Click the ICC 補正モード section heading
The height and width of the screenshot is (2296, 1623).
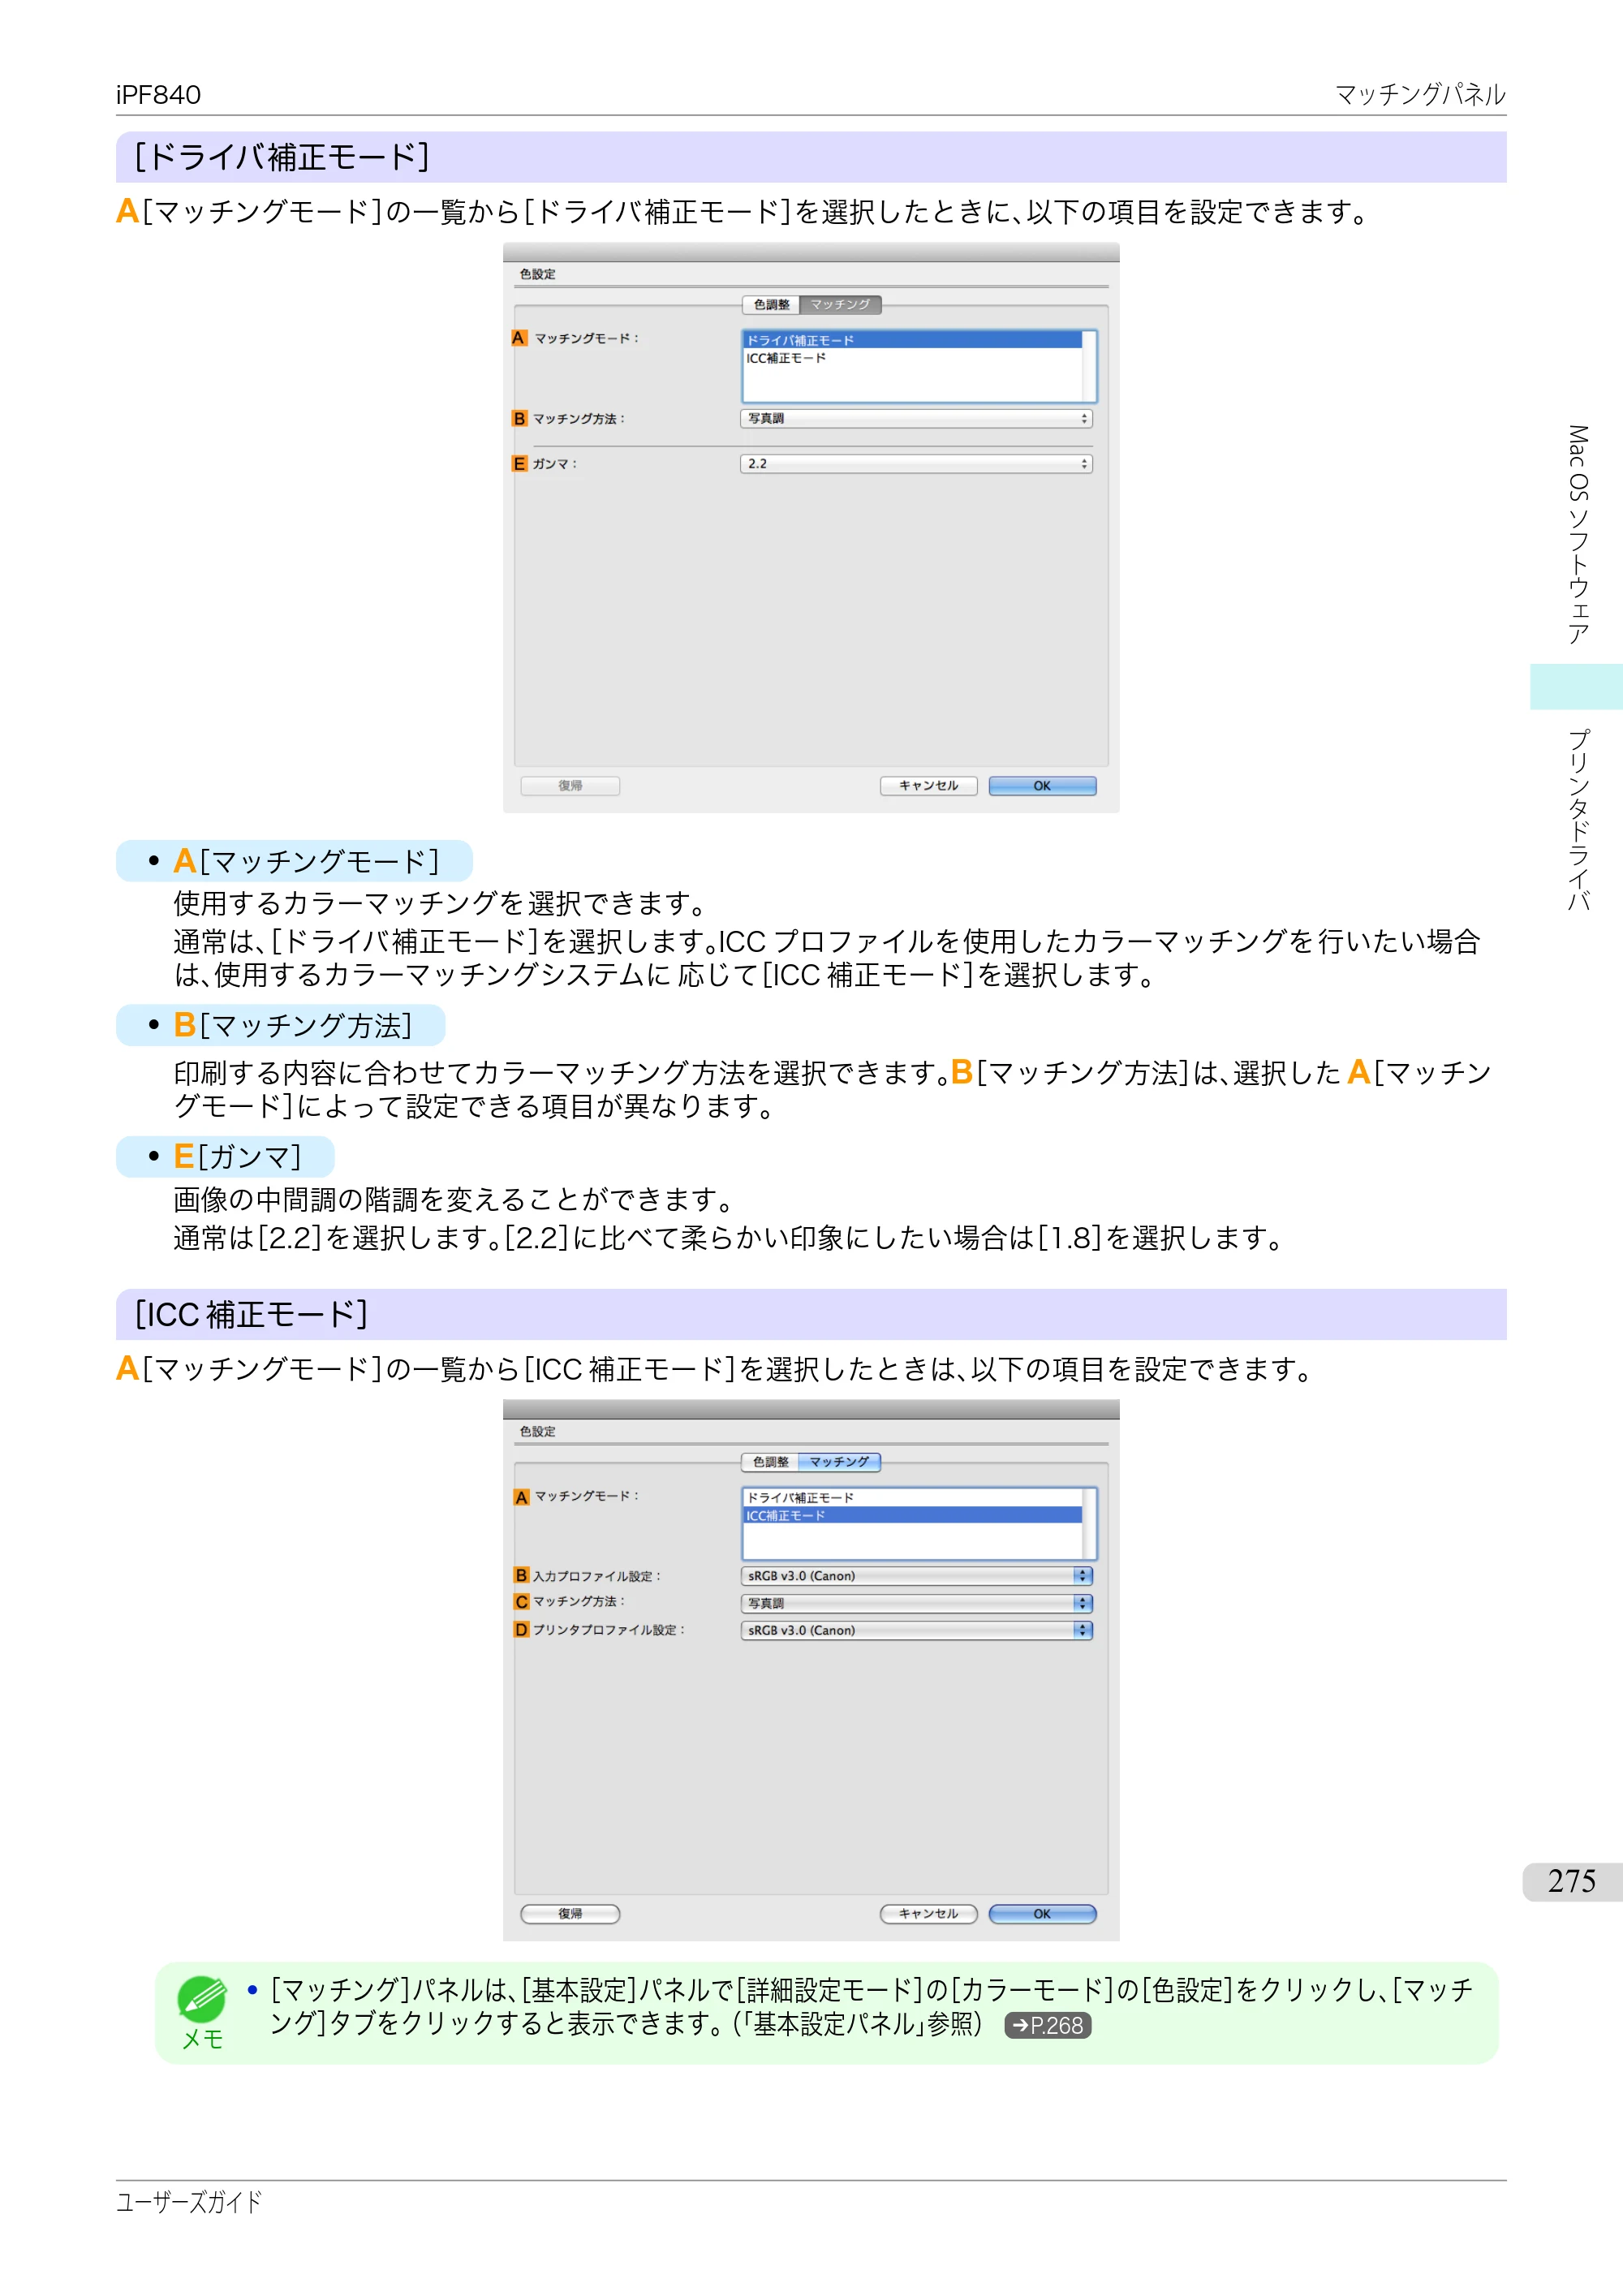251,1315
